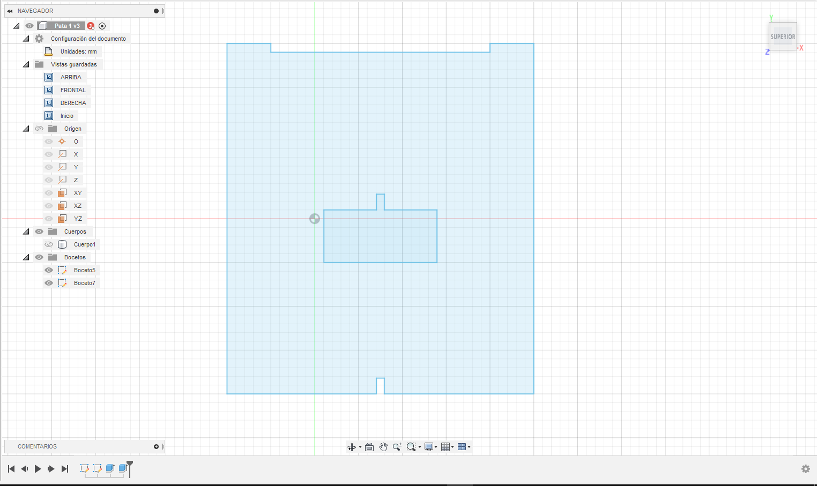Open timeline settings gear icon

806,469
